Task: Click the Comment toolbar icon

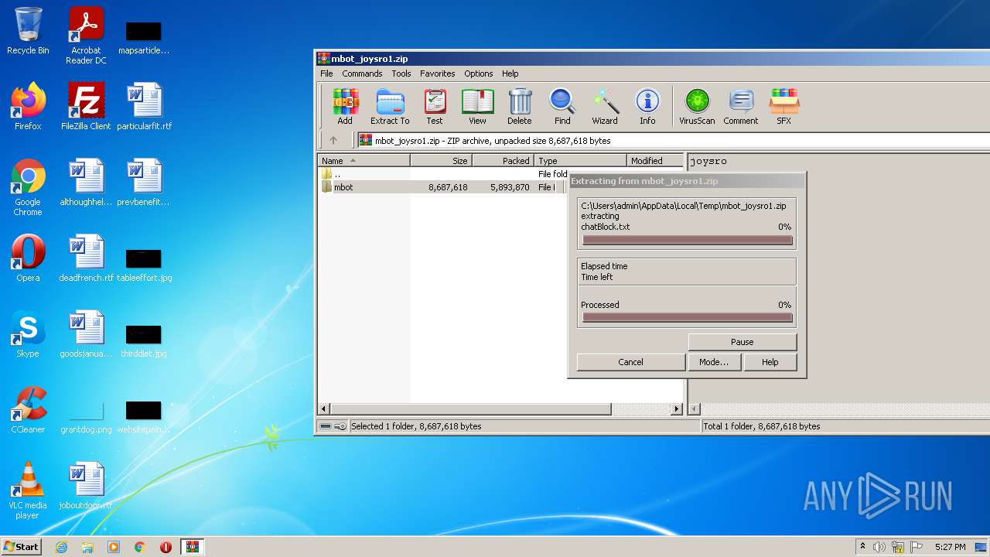Action: coord(741,107)
